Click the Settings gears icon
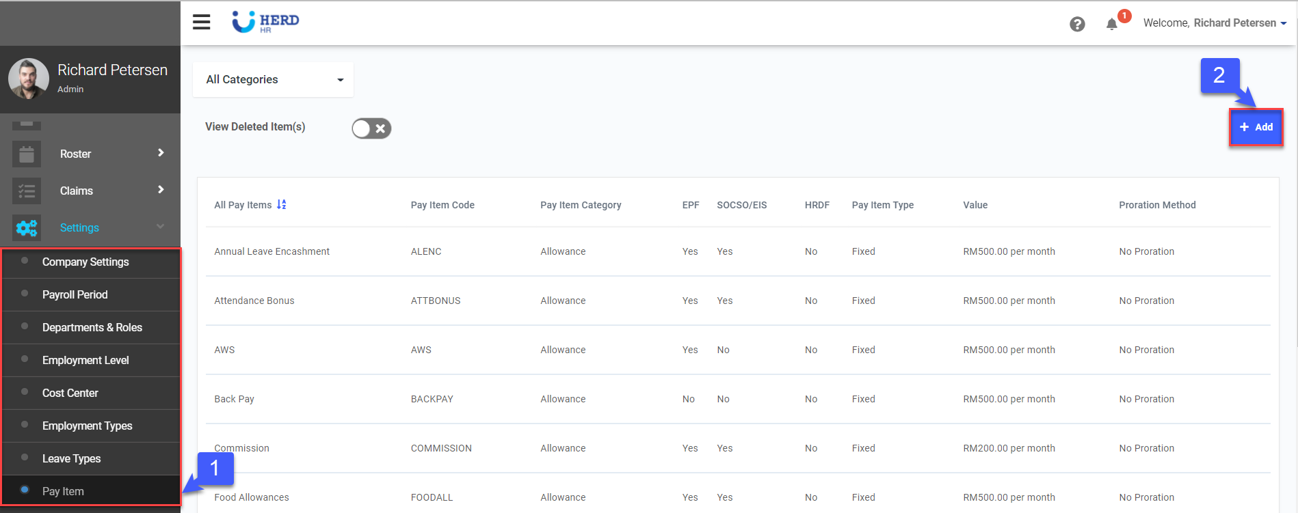The width and height of the screenshot is (1298, 513). point(27,228)
